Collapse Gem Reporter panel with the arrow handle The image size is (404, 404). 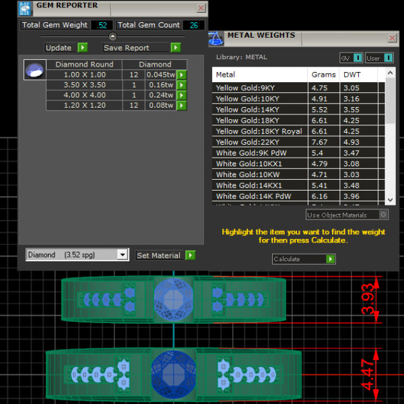[112, 36]
